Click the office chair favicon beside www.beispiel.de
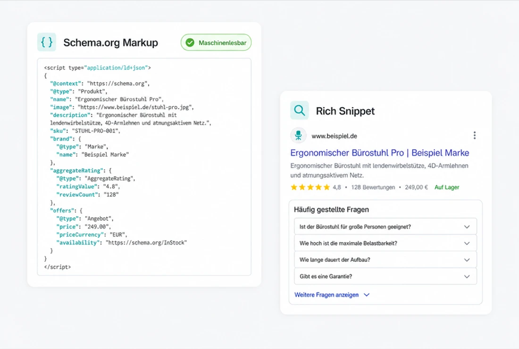The image size is (519, 349). coord(298,136)
